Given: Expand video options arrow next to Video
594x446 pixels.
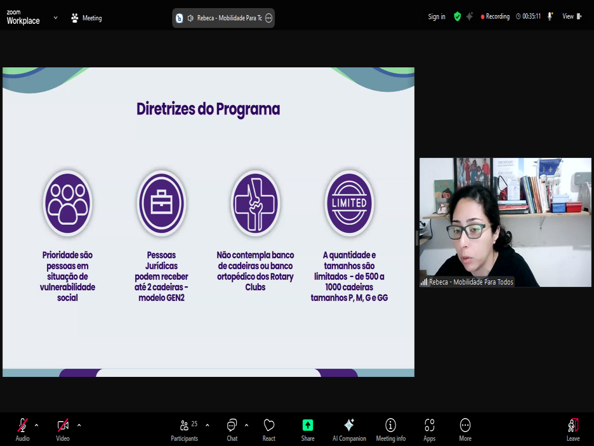Looking at the screenshot, I should pyautogui.click(x=79, y=425).
